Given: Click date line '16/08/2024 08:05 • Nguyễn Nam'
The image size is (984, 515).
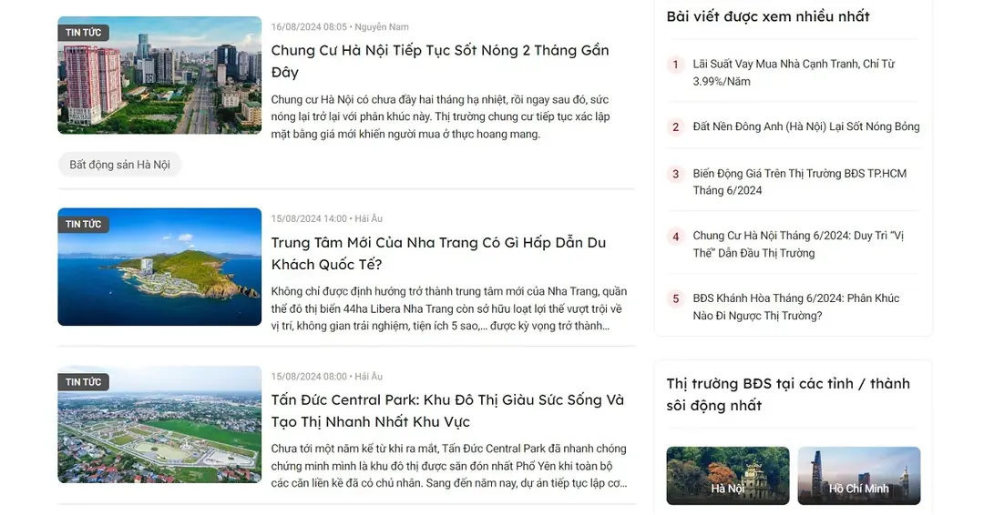Looking at the screenshot, I should pyautogui.click(x=340, y=27).
